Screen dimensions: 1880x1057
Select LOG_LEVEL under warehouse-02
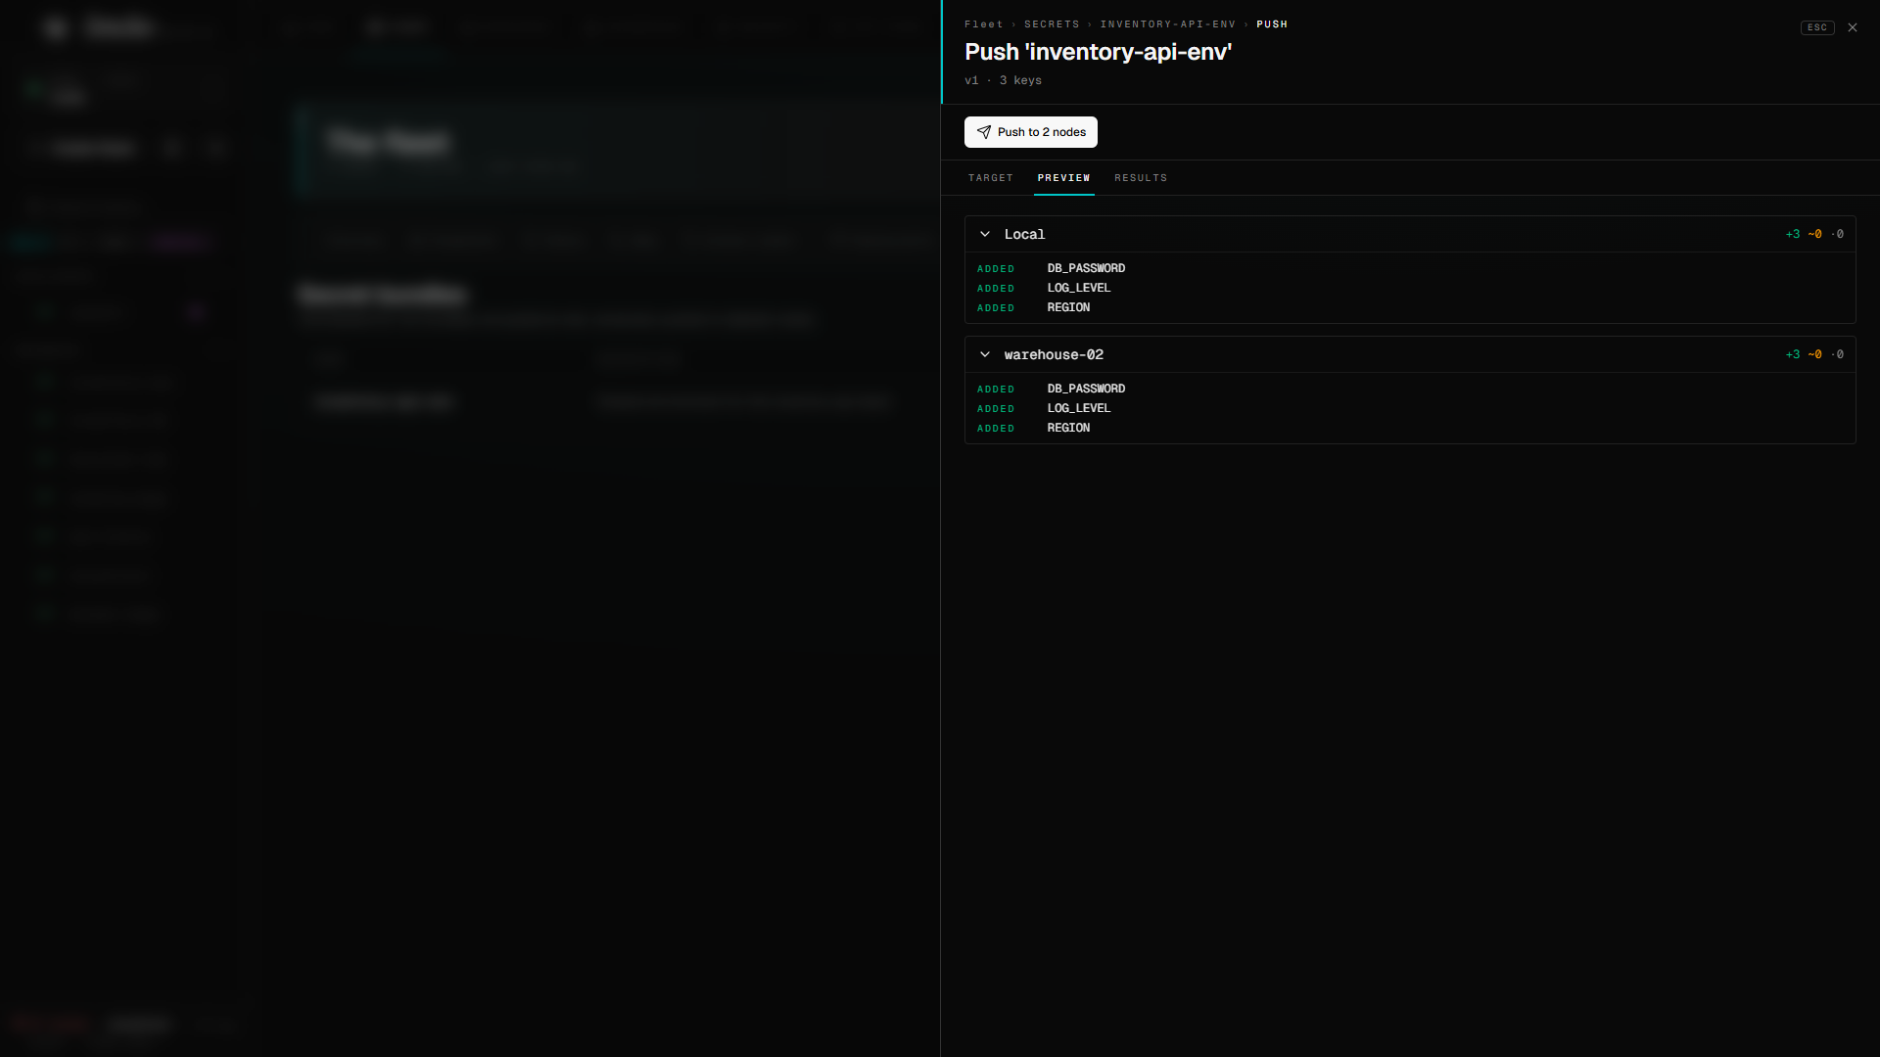(x=1079, y=408)
